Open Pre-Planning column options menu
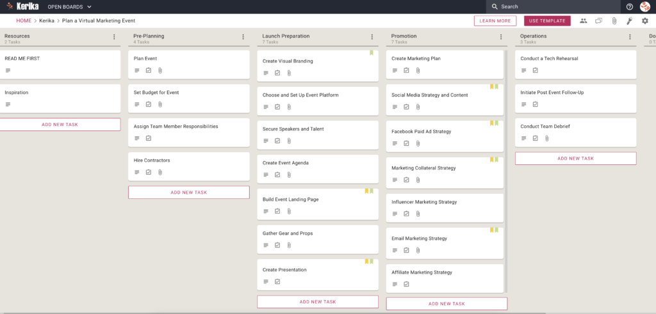The image size is (656, 314). pos(243,37)
